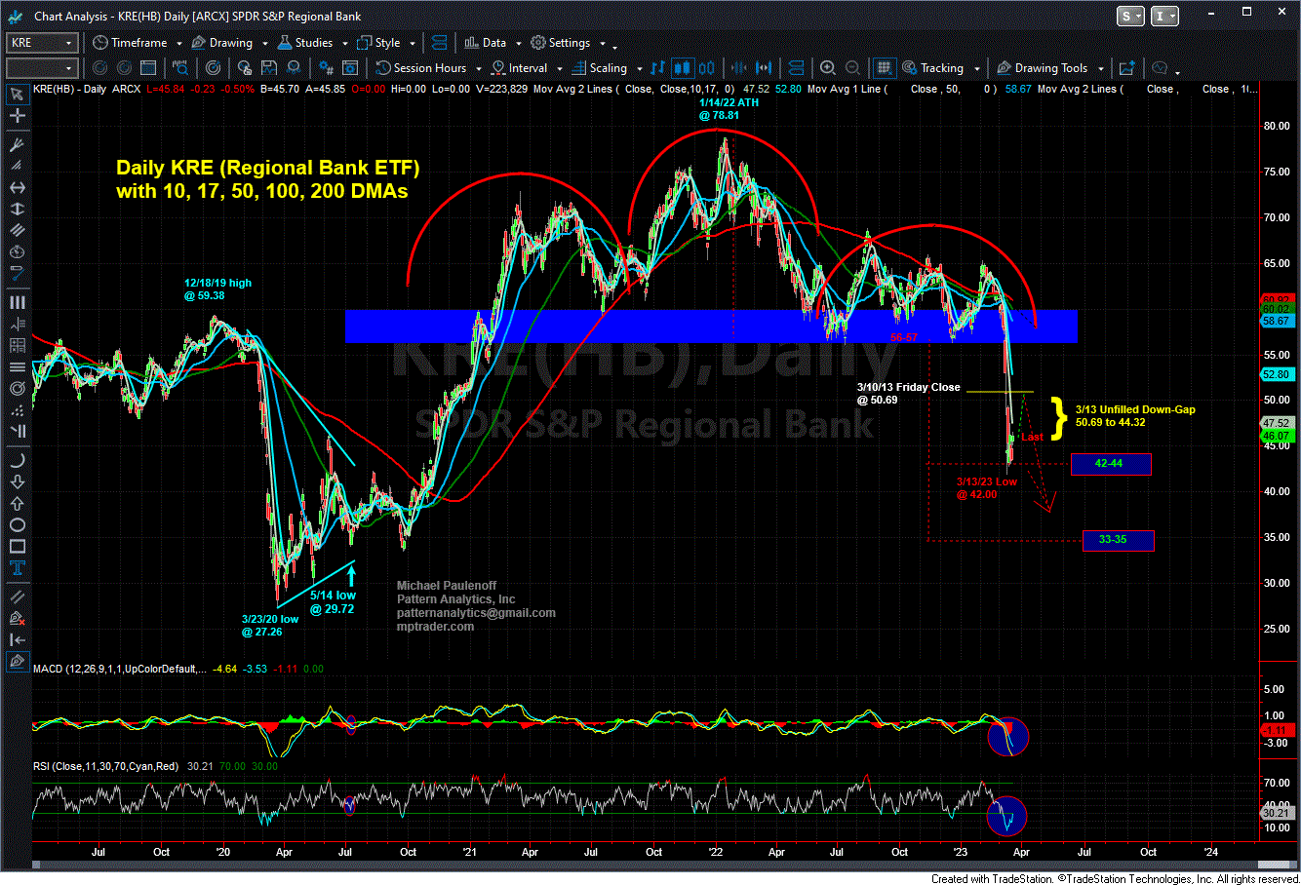The width and height of the screenshot is (1301, 885).
Task: Choose the up arrow drawing tool
Action: coord(17,503)
